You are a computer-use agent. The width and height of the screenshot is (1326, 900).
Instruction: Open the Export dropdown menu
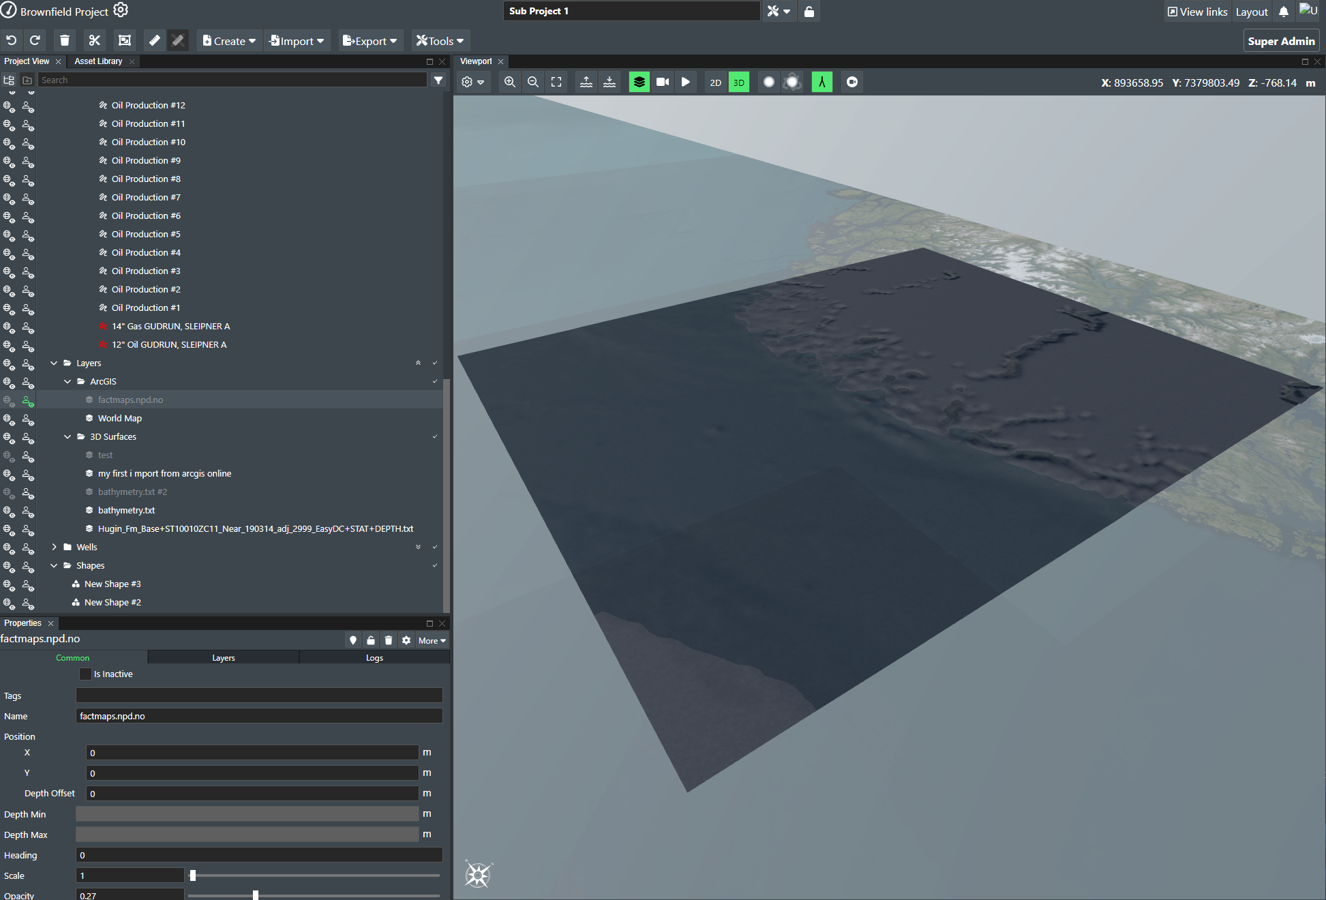click(x=370, y=41)
